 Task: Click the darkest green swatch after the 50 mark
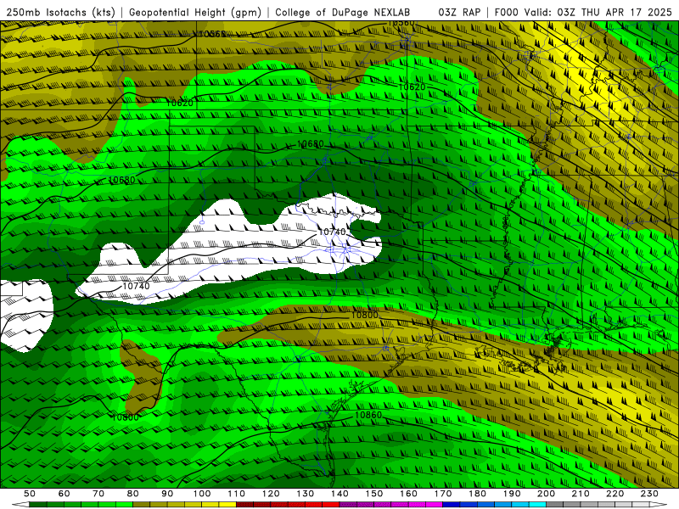click(x=38, y=505)
